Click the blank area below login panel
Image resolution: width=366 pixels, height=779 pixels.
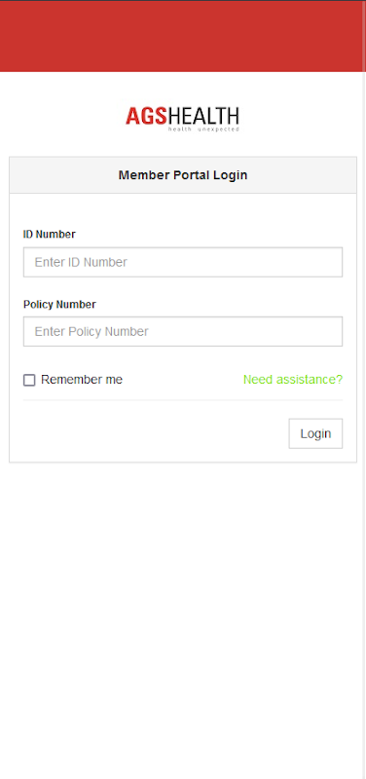[183, 620]
